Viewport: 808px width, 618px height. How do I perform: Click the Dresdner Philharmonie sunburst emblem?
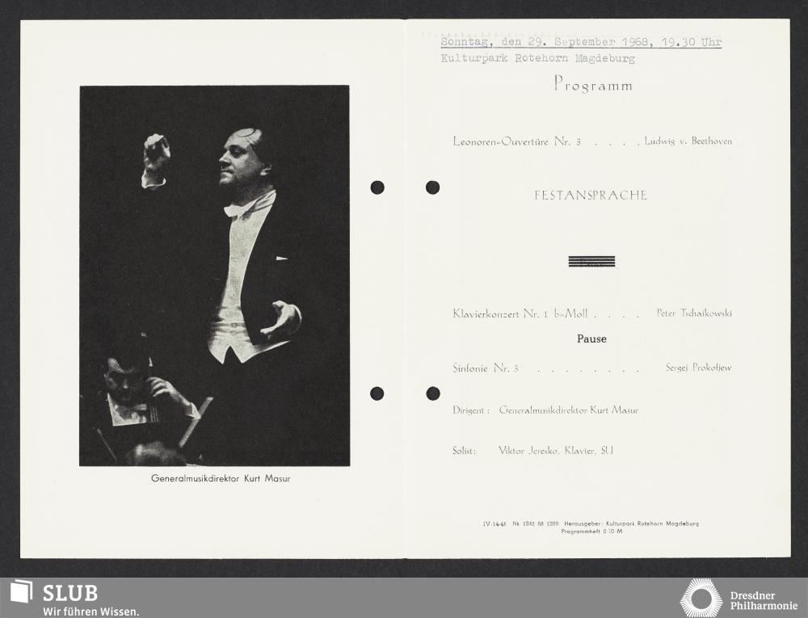701,598
